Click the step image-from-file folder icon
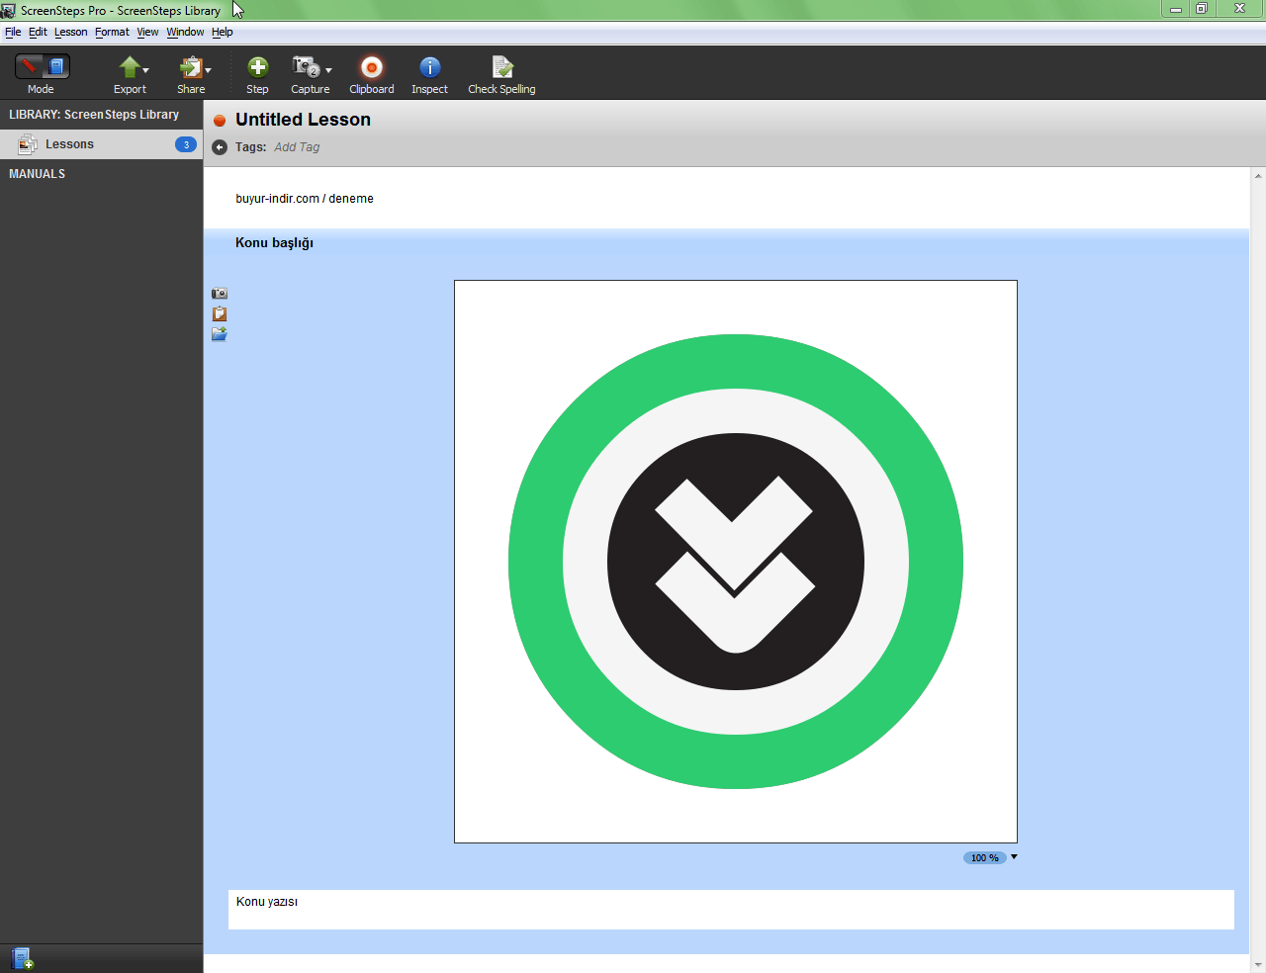Image resolution: width=1266 pixels, height=973 pixels. [x=220, y=334]
